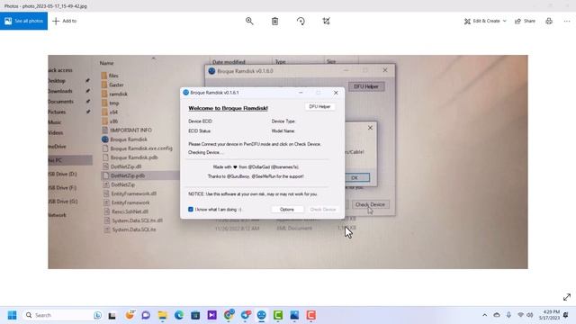
Task: Open the red Camtasia recorder taskbar icon
Action: [x=310, y=315]
